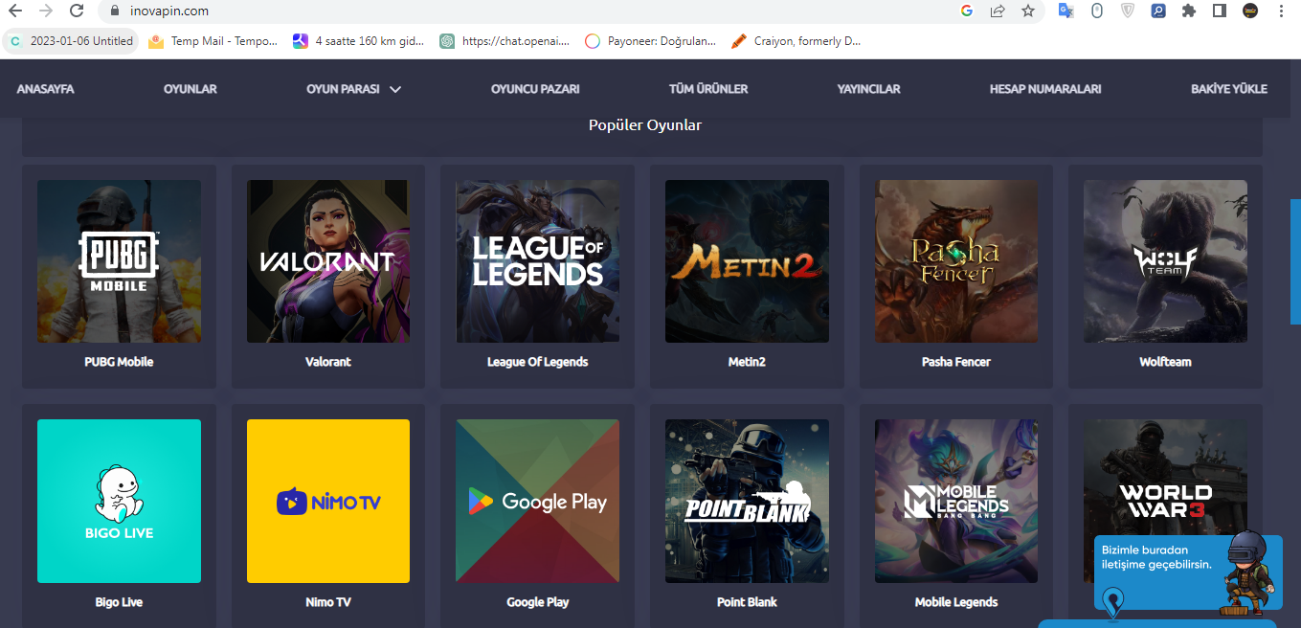Open the League of Legends thumbnail
1301x628 pixels.
coord(538,261)
